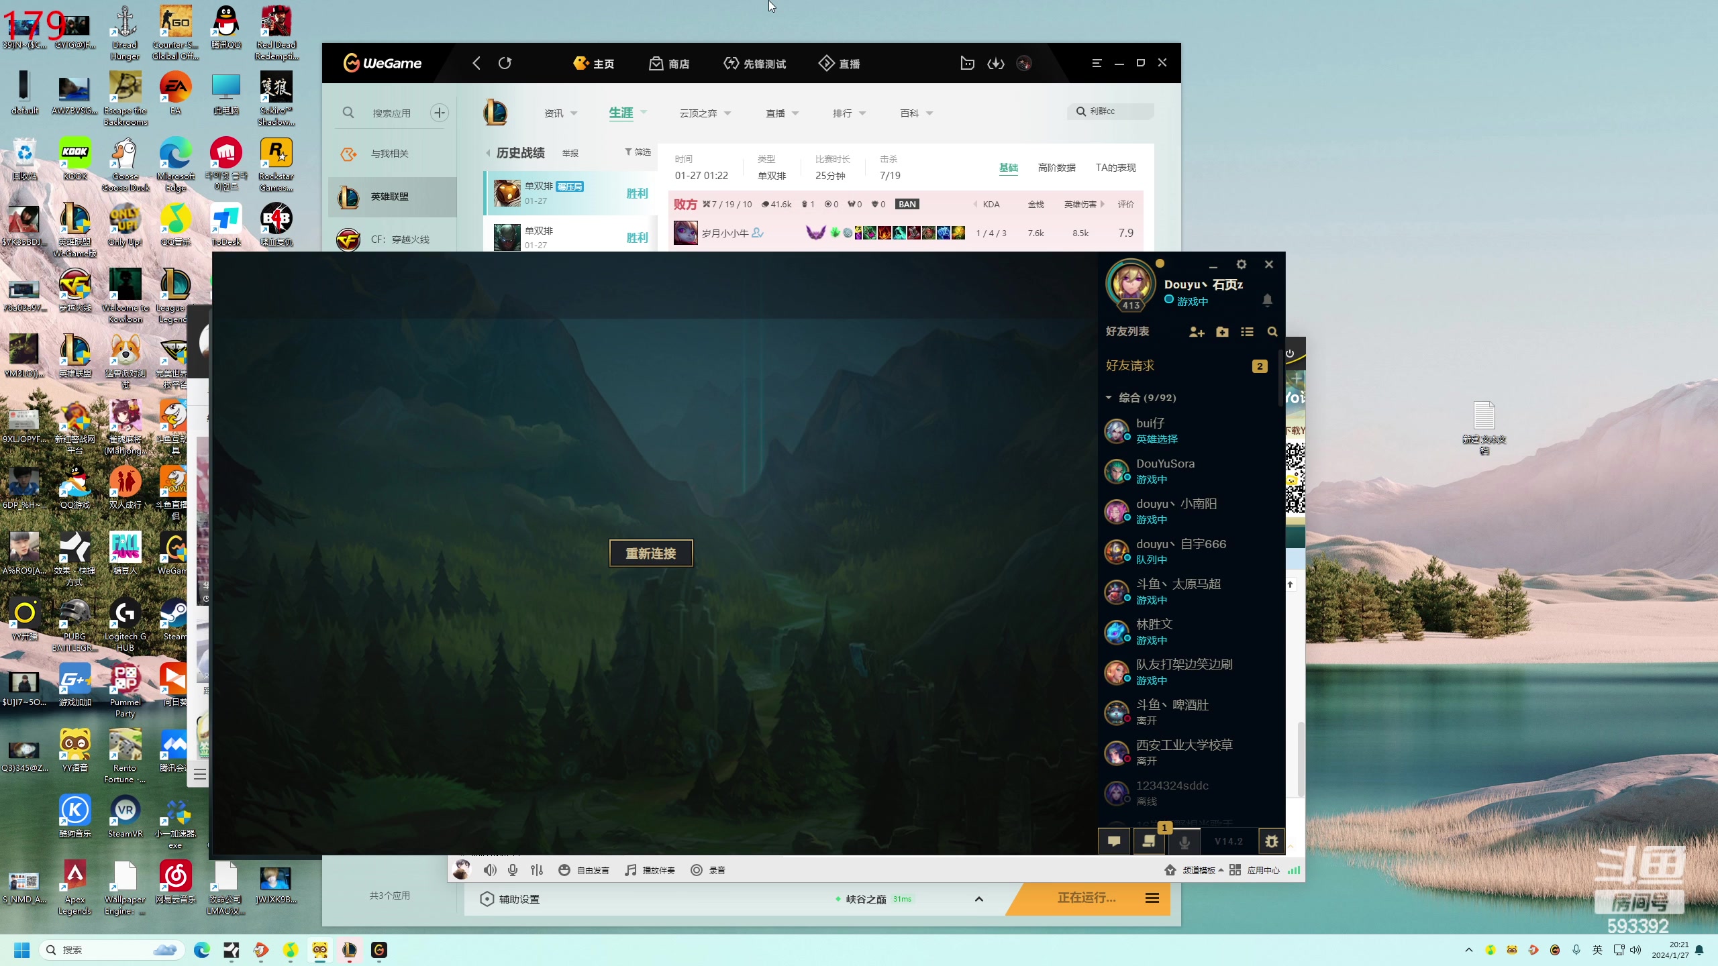Open Edge from the taskbar

202,950
